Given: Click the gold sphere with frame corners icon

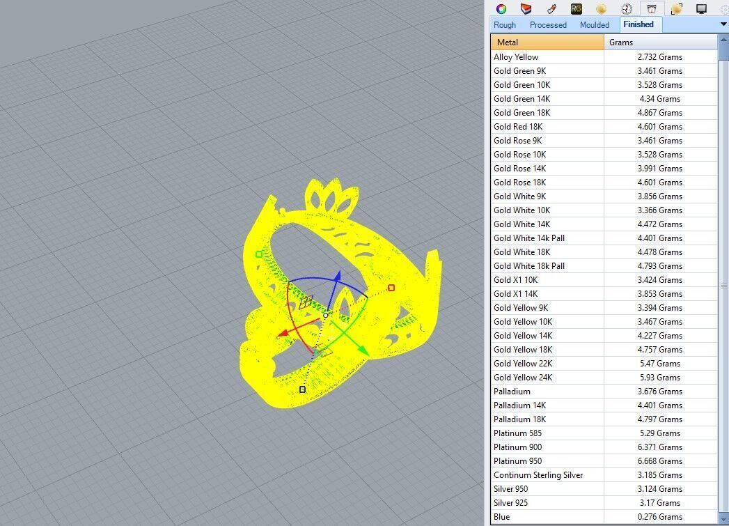Looking at the screenshot, I should tap(677, 9).
